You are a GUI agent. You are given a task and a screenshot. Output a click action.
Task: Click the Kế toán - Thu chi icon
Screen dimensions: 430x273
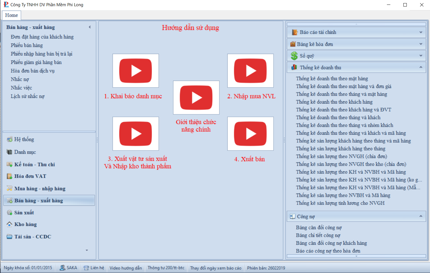point(10,165)
